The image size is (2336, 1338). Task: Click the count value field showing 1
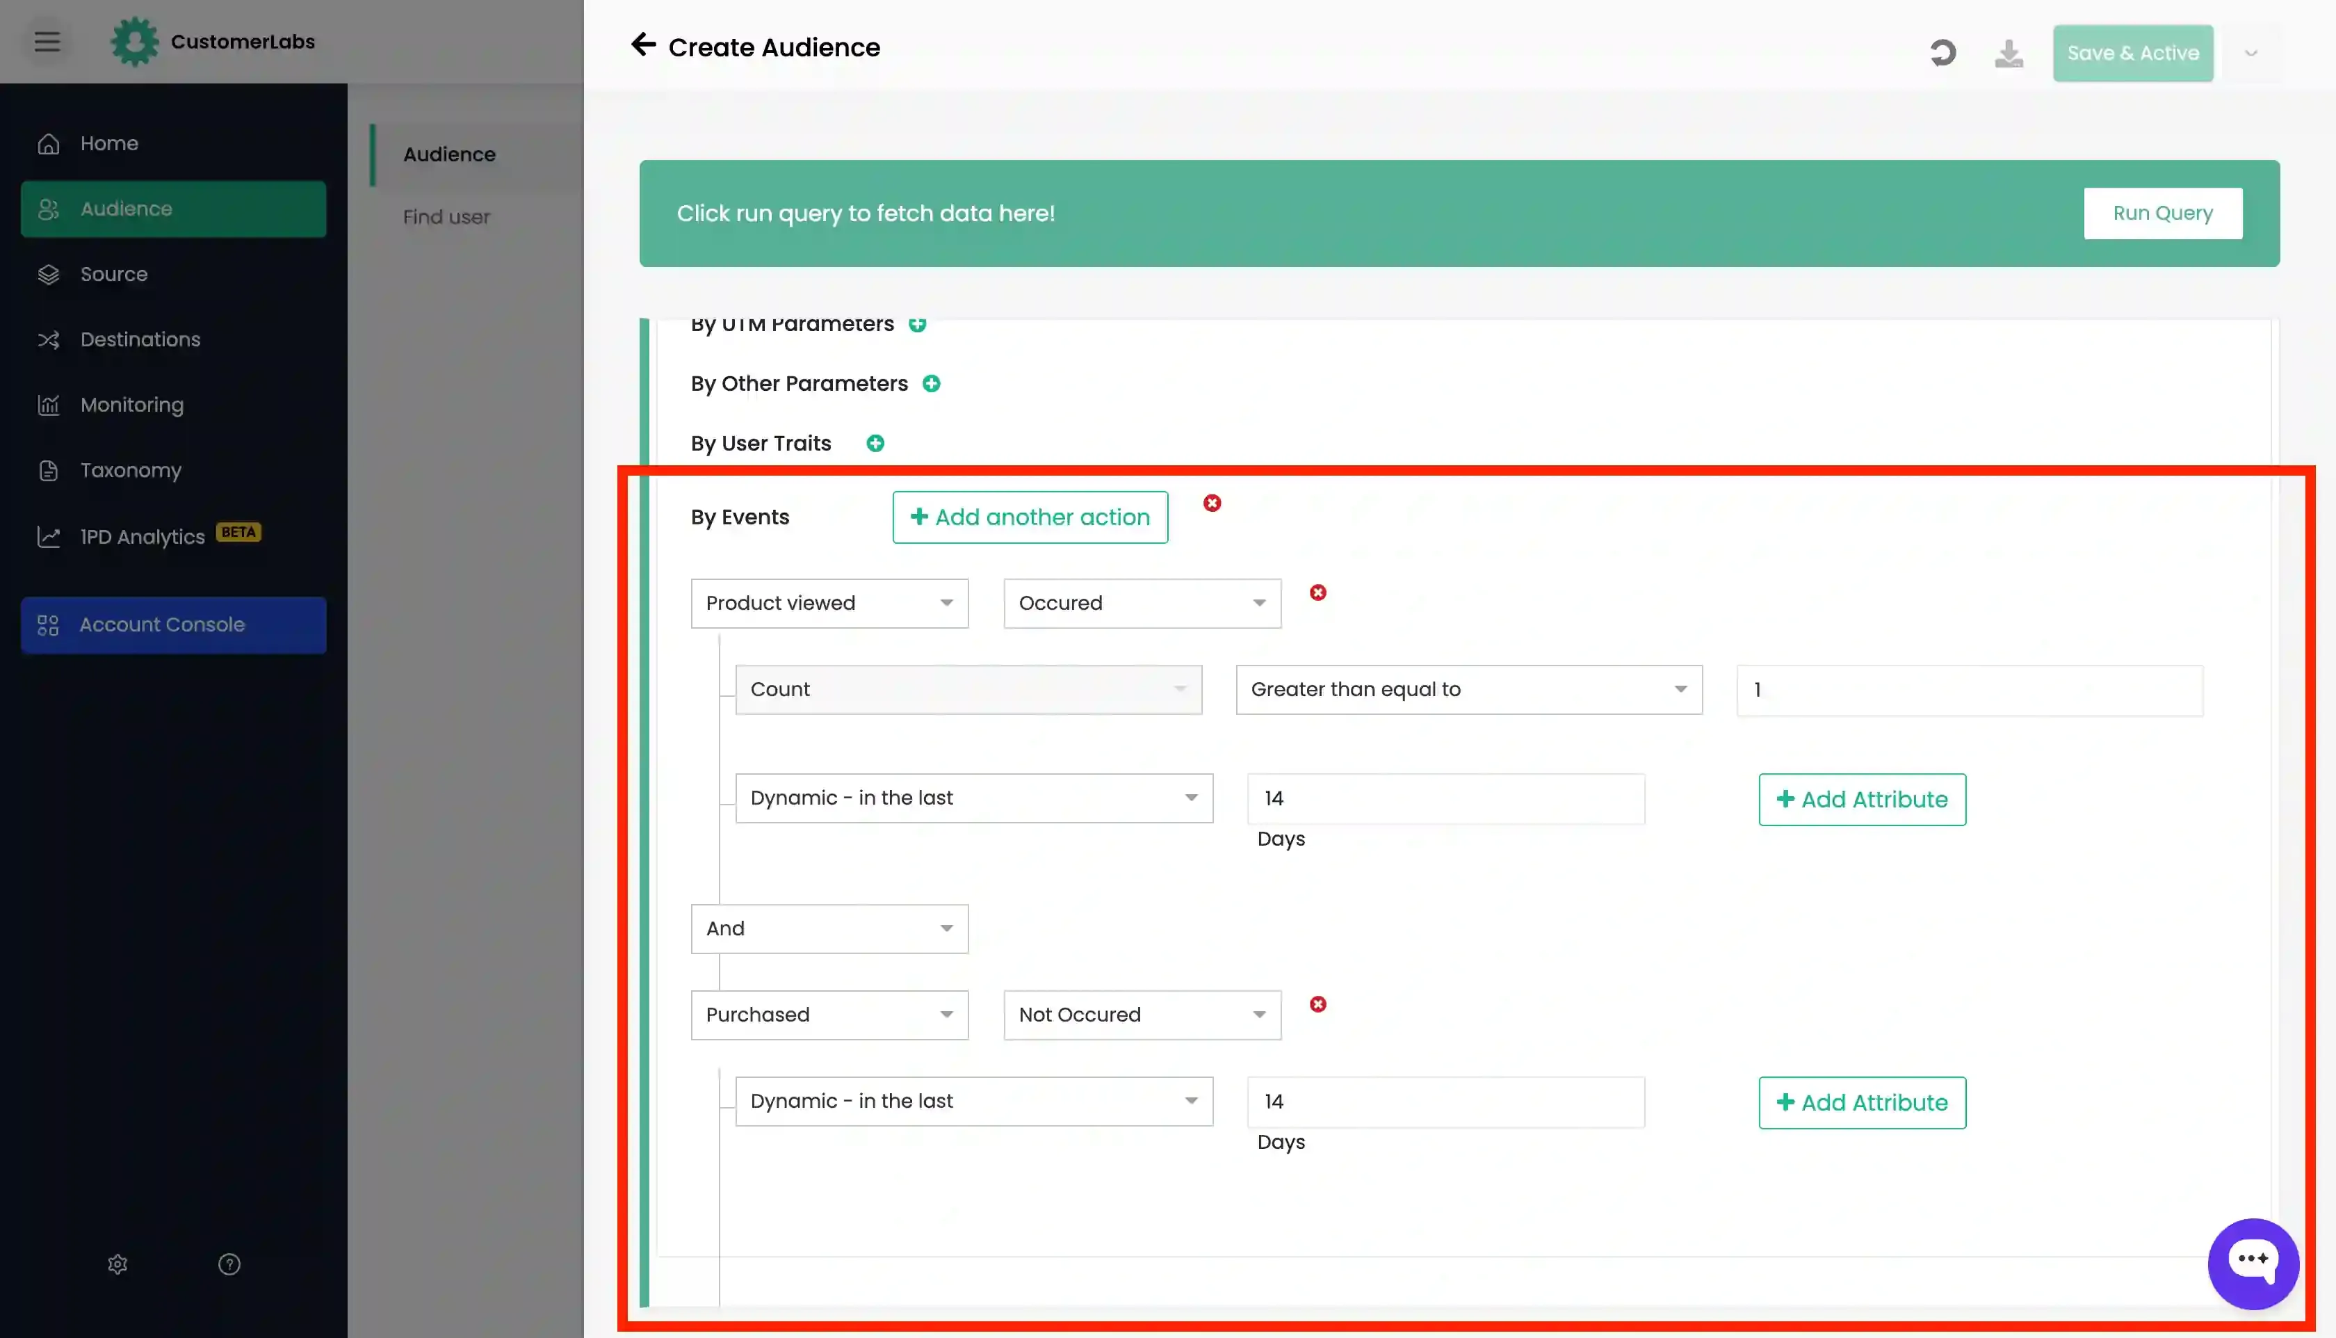(1970, 690)
